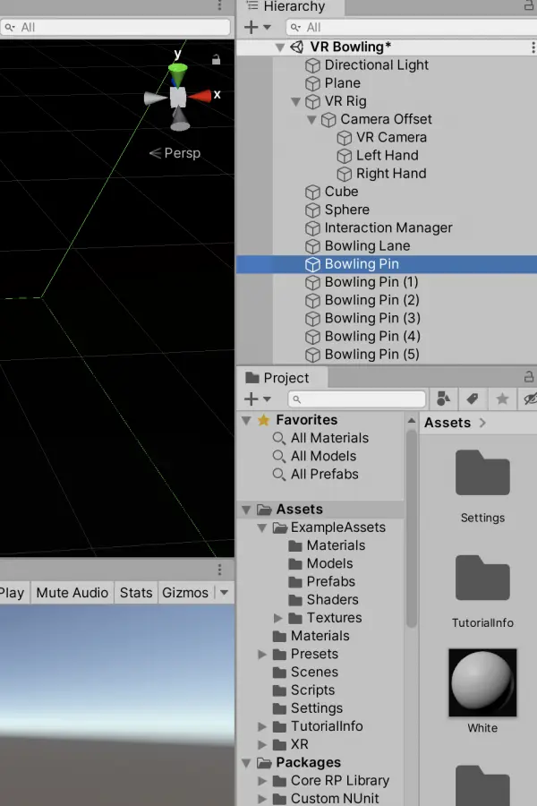This screenshot has height=806, width=537.
Task: Toggle the Hierarchy panel lock icon
Action: [x=529, y=5]
